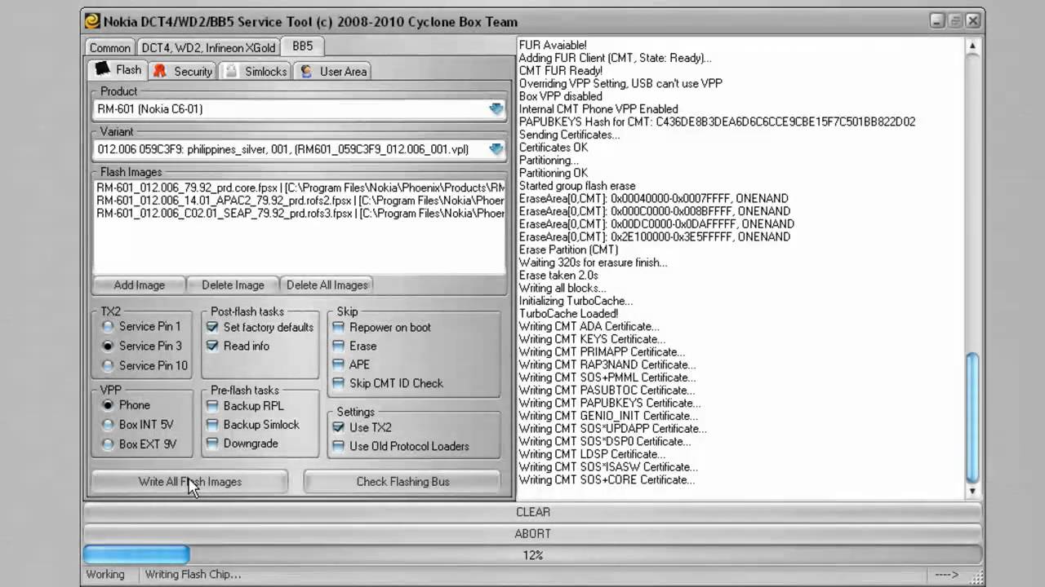Click the Cyclone app icon in title bar

click(92, 21)
